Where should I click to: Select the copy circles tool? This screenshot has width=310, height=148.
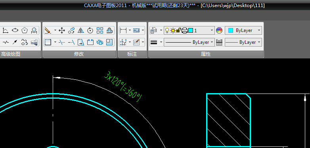click(x=71, y=30)
